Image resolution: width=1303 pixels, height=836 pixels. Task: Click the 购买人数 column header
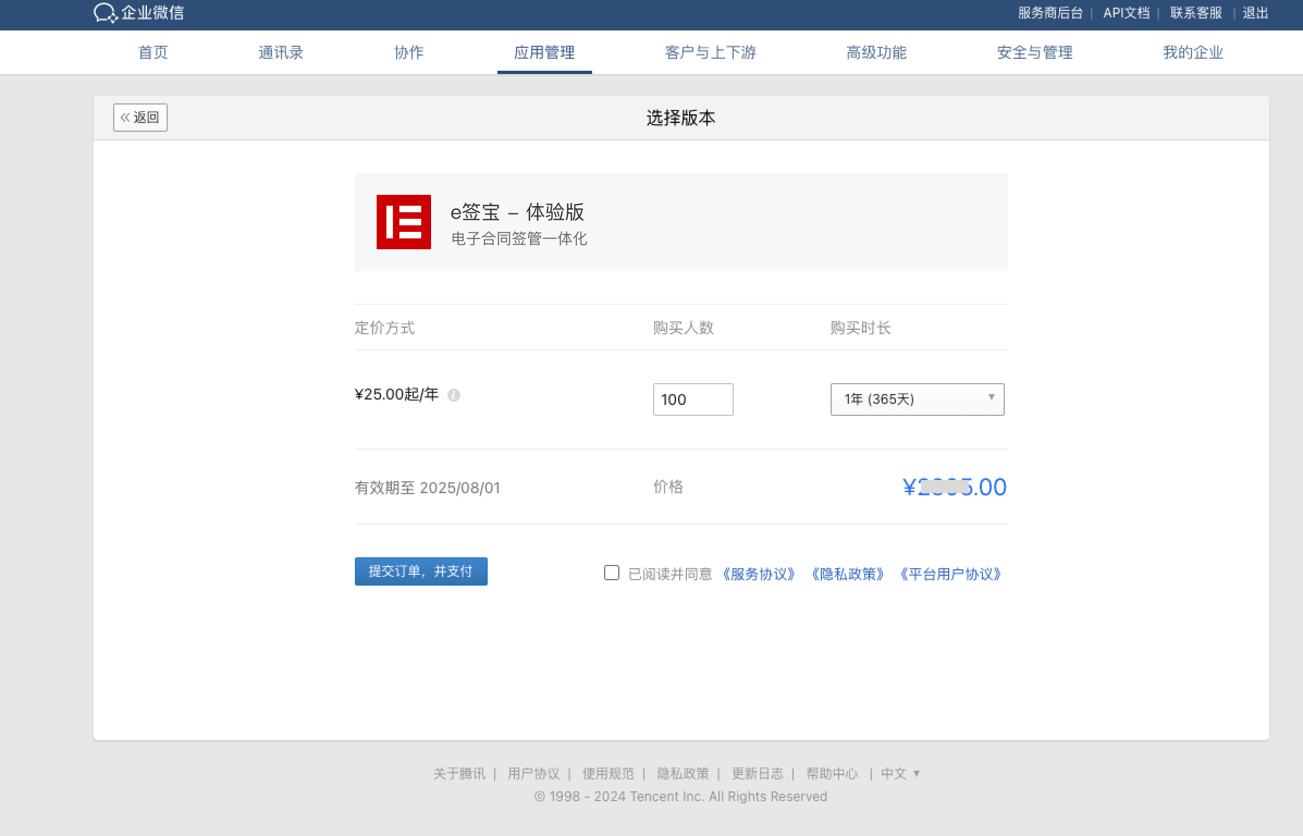point(683,328)
